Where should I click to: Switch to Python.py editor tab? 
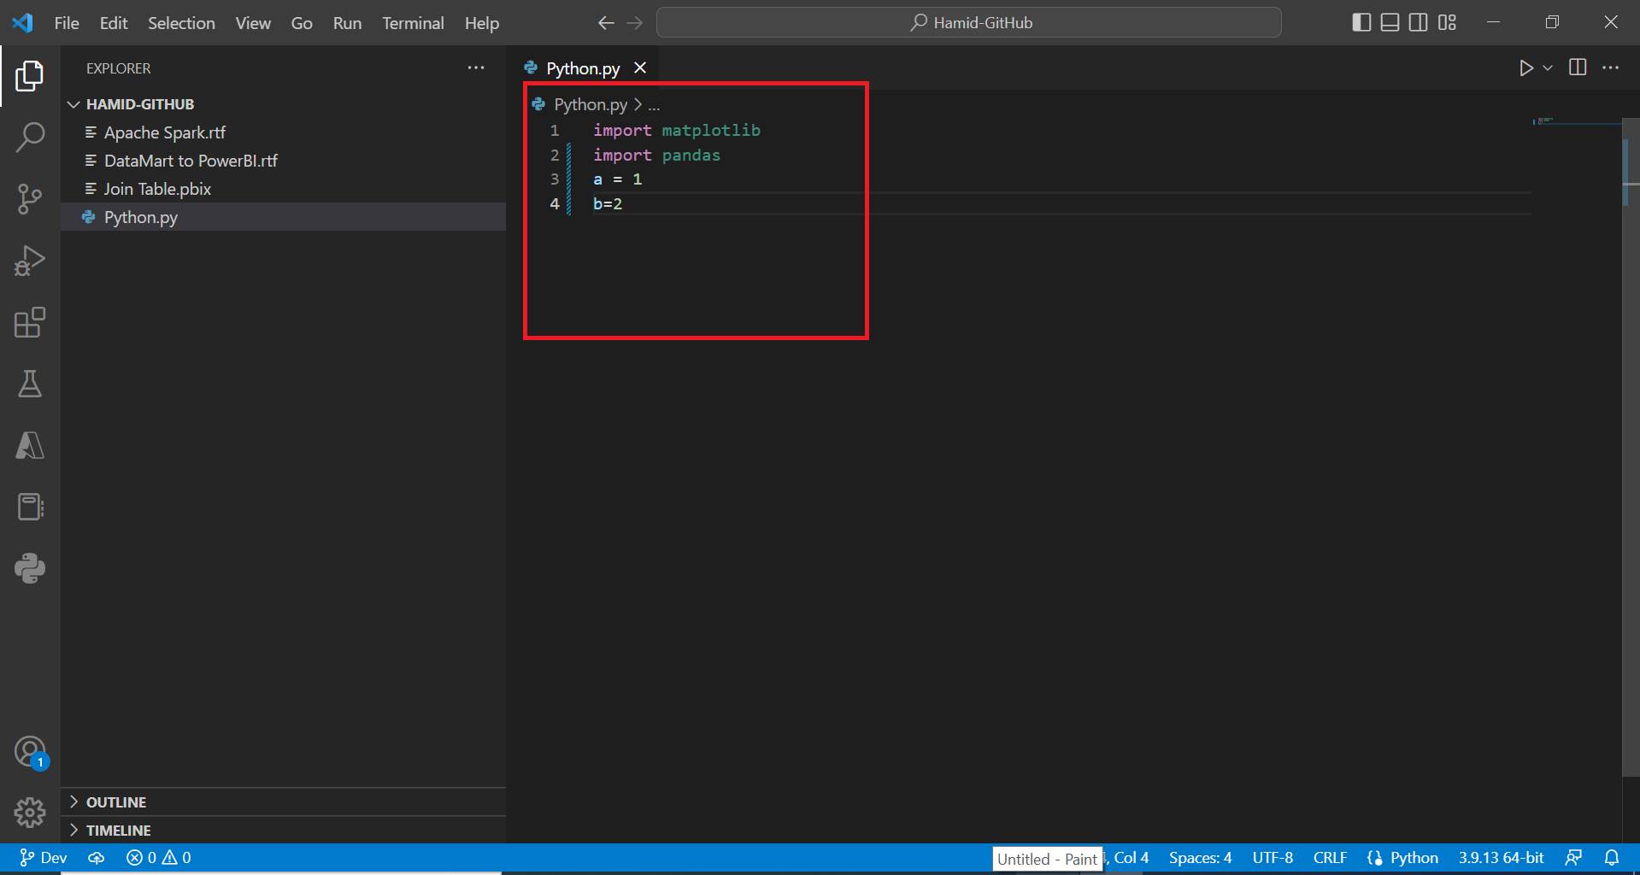pyautogui.click(x=583, y=68)
